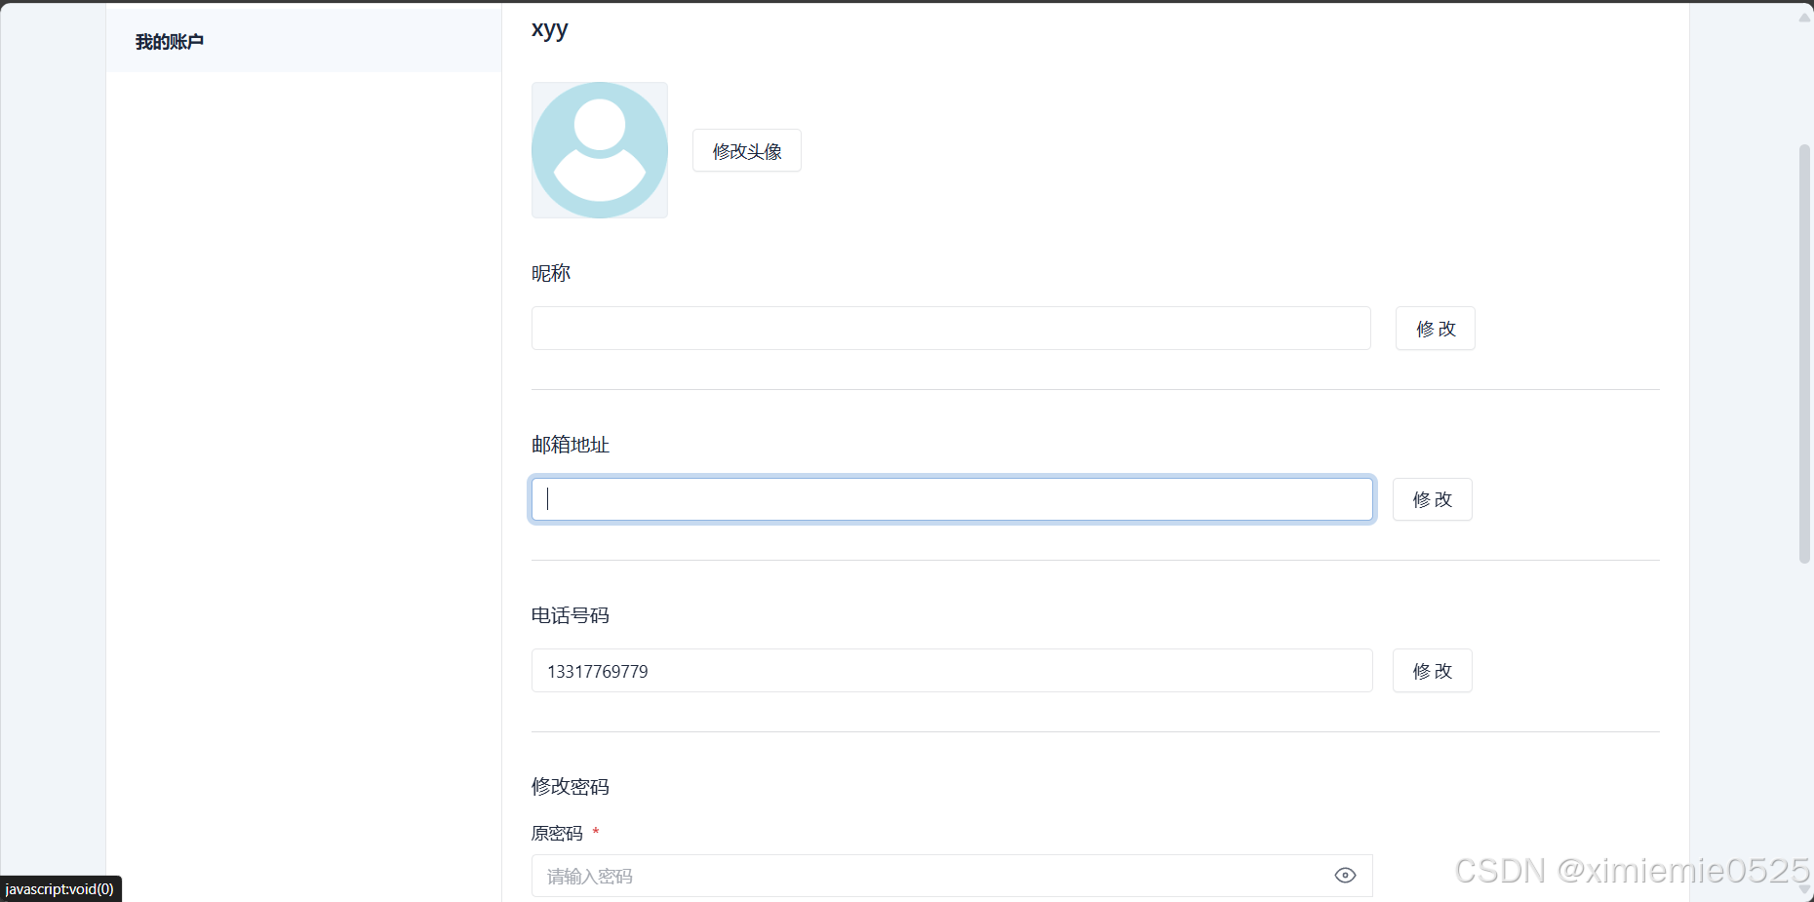The height and width of the screenshot is (902, 1814).
Task: Click the 原密码 field label
Action: pyautogui.click(x=557, y=833)
